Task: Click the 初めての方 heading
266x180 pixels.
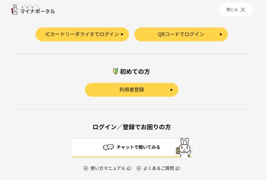Action: [x=135, y=71]
